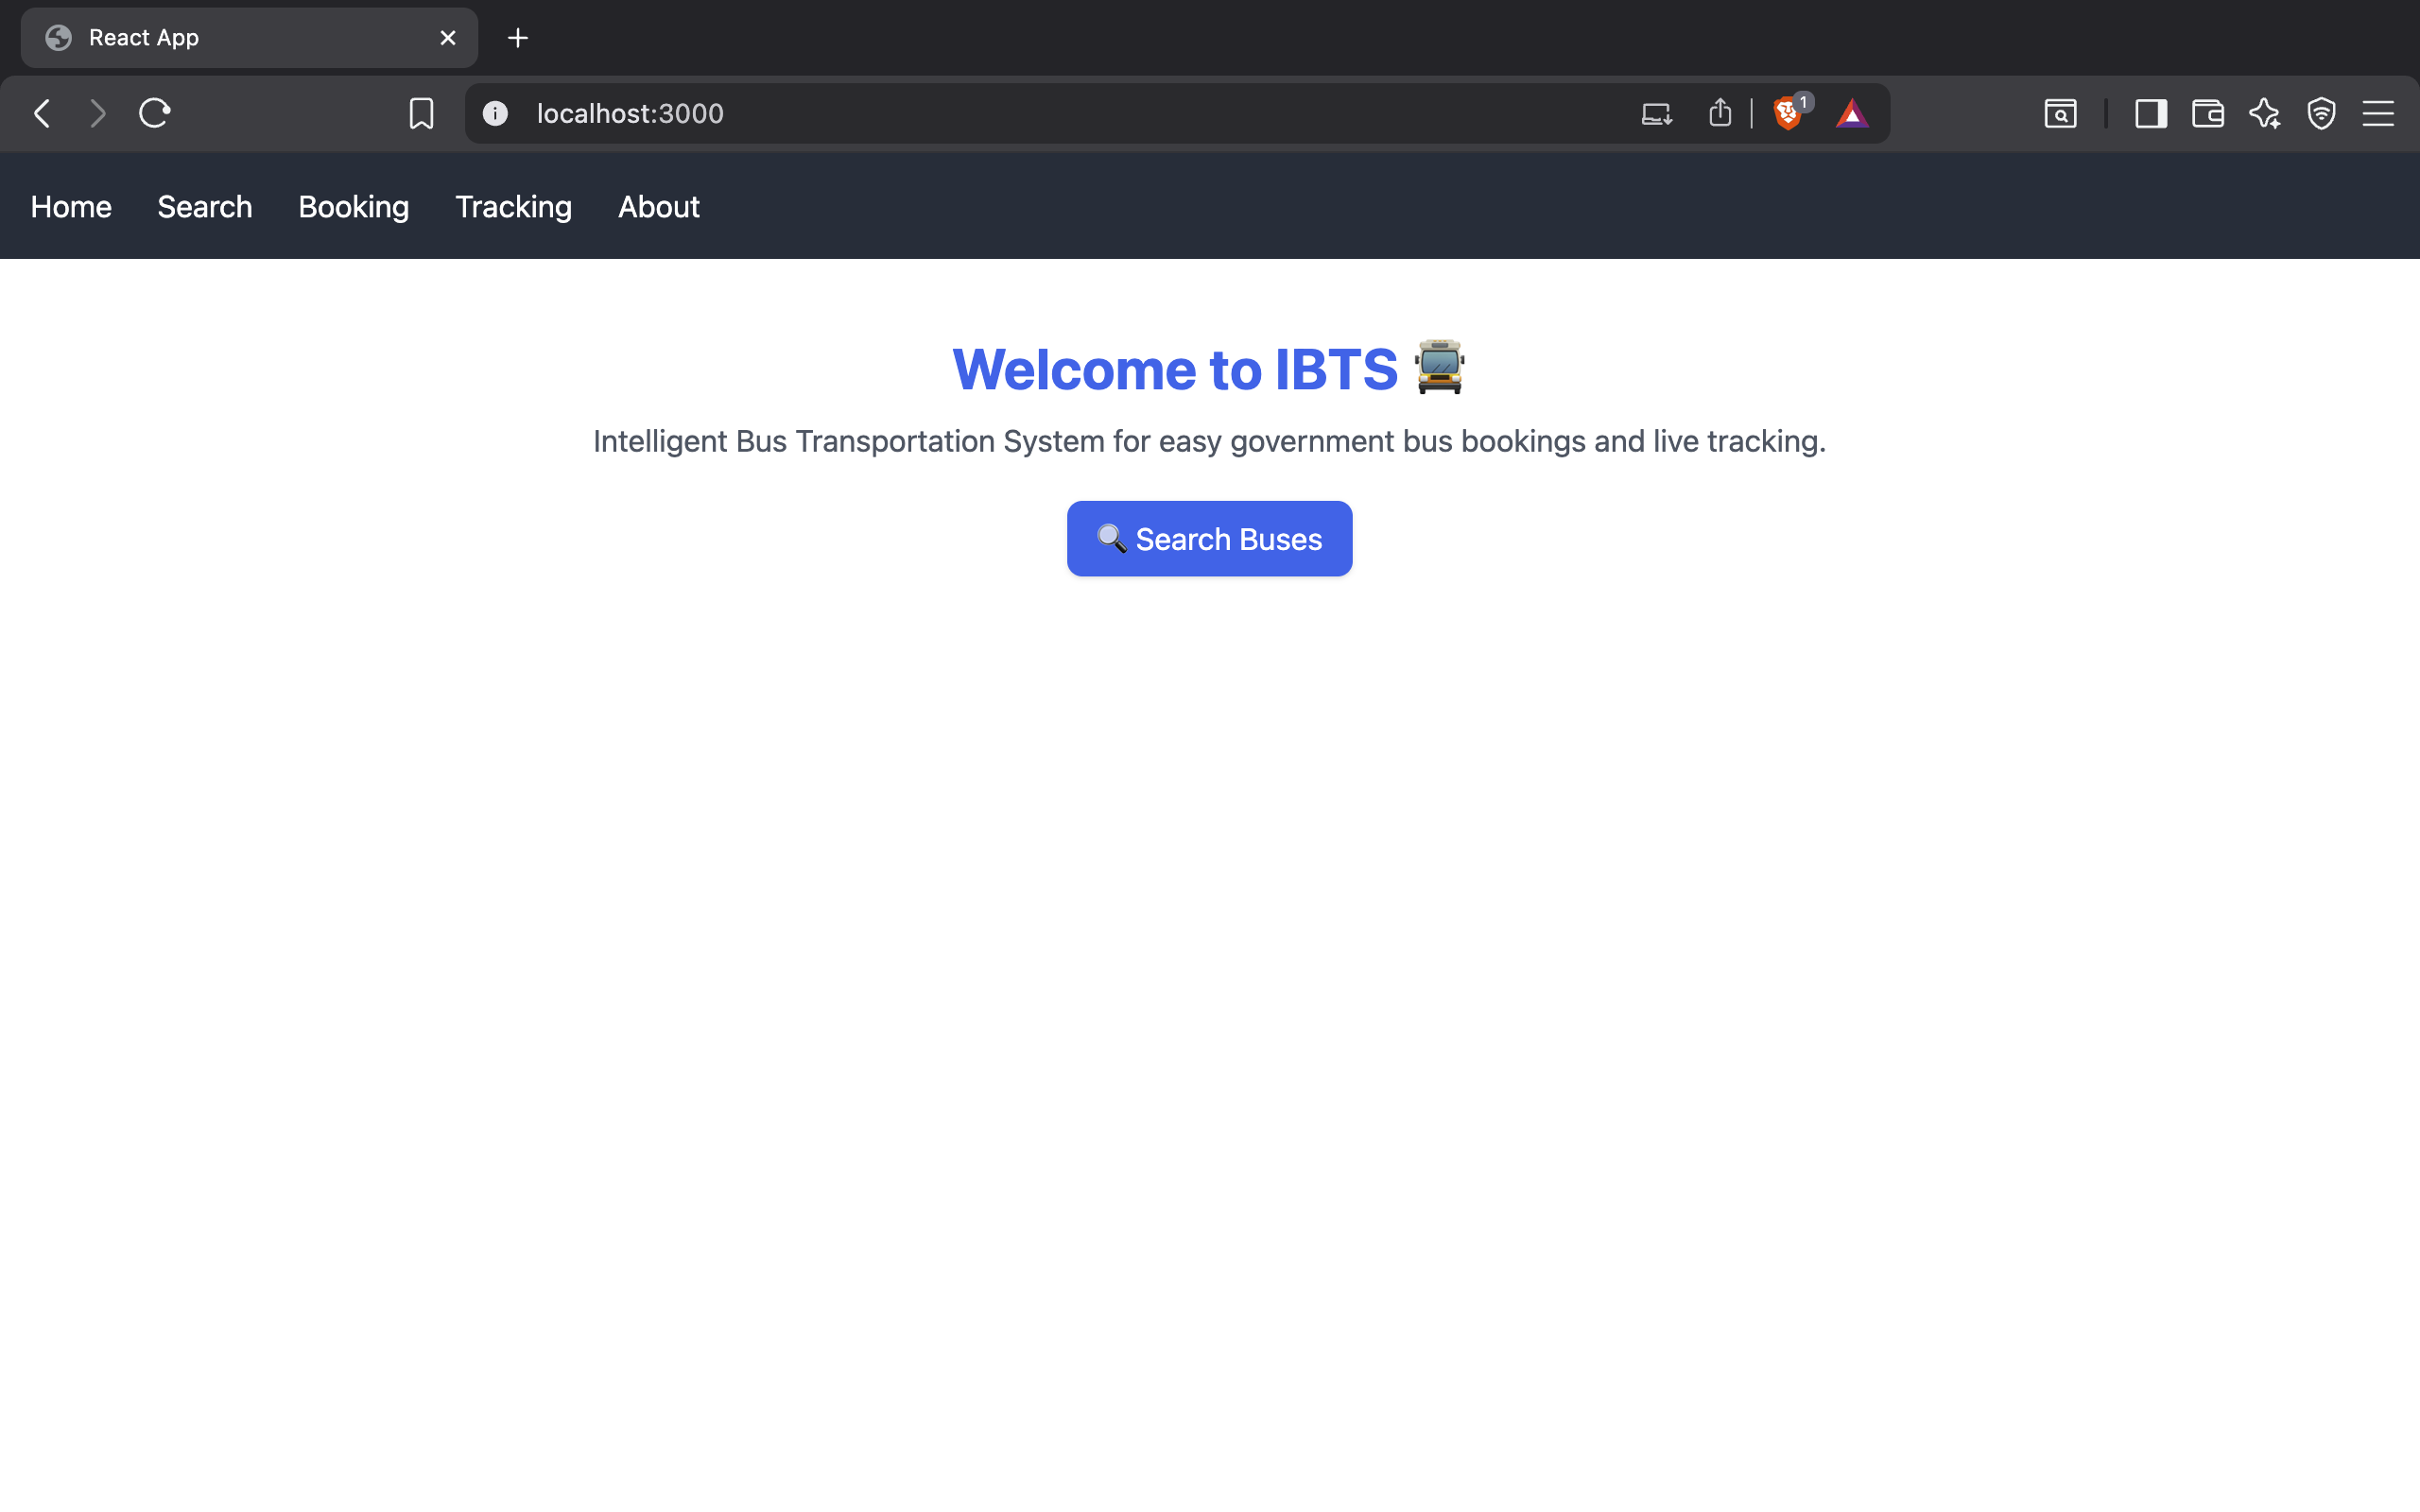Screen dimensions: 2420x1512
Task: Click the Brave VPN shield icon
Action: click(2321, 114)
